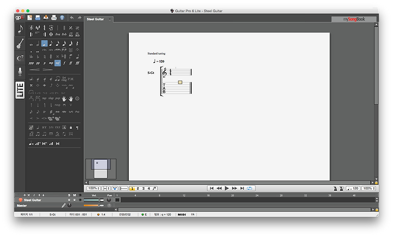Select the ppp dynamic marking
393x237 pixels.
pyautogui.click(x=31, y=63)
